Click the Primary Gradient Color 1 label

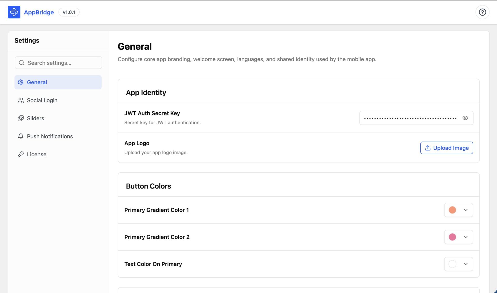pyautogui.click(x=157, y=210)
